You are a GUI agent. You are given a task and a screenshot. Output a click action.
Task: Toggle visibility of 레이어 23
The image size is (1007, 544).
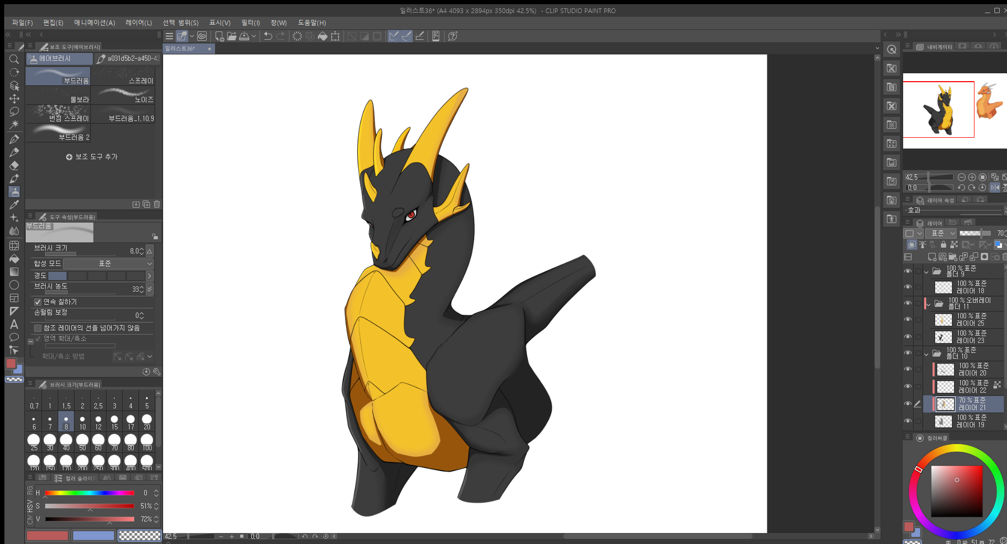point(908,337)
